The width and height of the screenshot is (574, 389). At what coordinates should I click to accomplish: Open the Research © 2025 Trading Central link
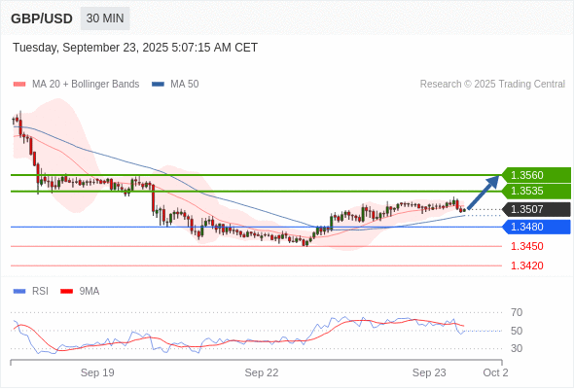pyautogui.click(x=492, y=85)
